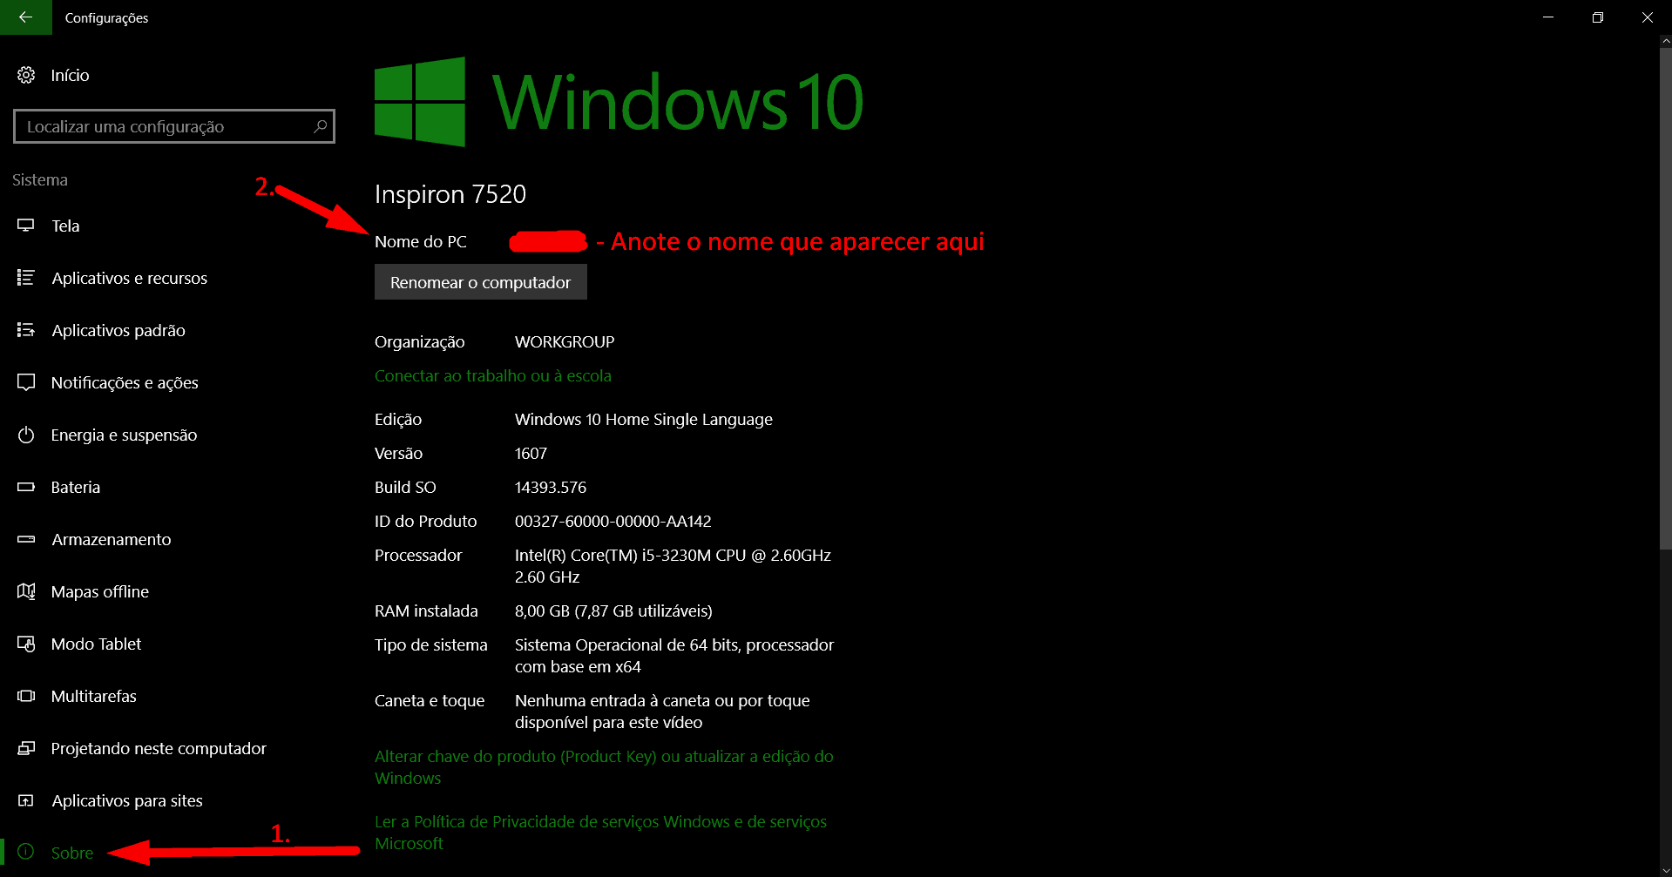This screenshot has width=1672, height=877.
Task: Open the Política de Privacidade link
Action: coord(600,833)
